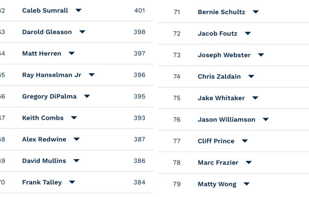
Task: Click rank number 75 cell
Action: pos(177,98)
